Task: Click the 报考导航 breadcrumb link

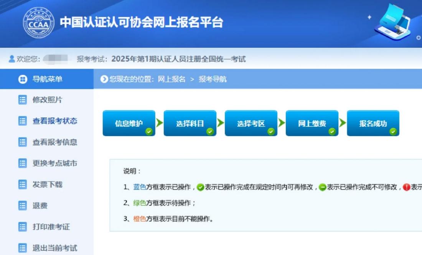Action: point(213,79)
